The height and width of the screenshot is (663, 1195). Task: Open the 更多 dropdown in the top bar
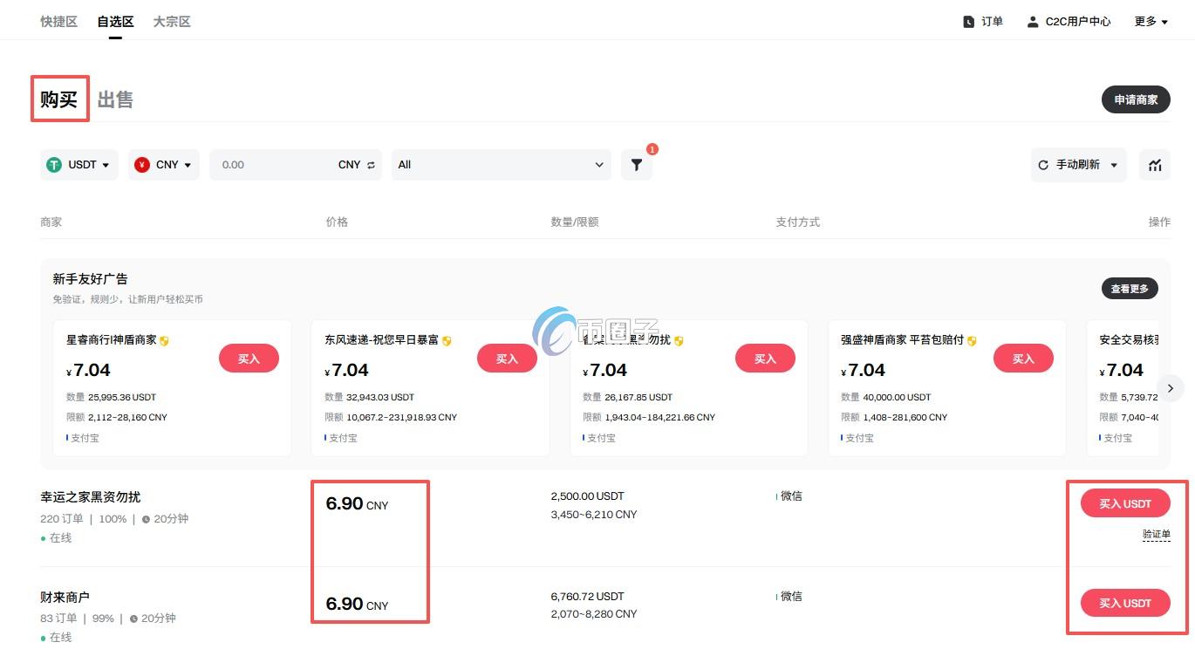coord(1150,21)
